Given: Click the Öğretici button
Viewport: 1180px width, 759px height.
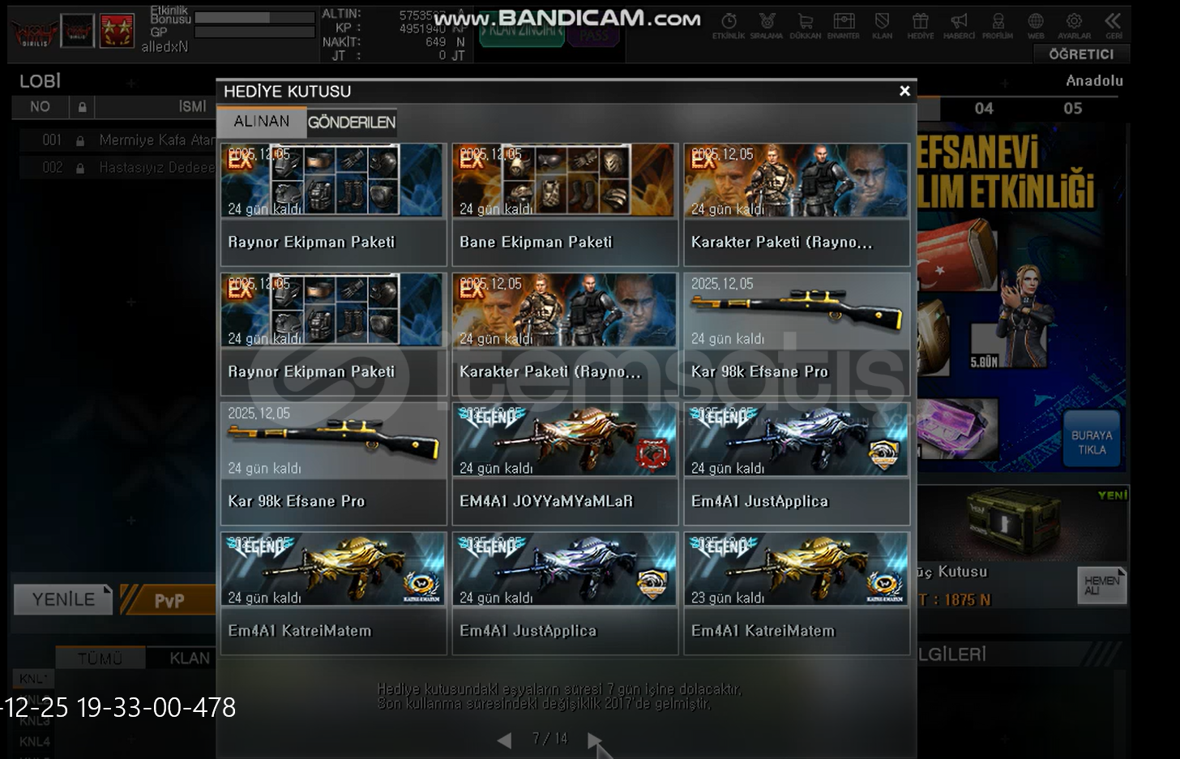Looking at the screenshot, I should [x=1081, y=54].
